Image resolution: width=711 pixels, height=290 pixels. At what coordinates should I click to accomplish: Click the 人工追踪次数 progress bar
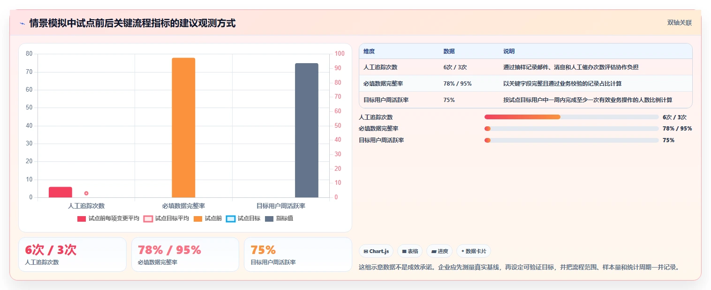click(x=572, y=117)
